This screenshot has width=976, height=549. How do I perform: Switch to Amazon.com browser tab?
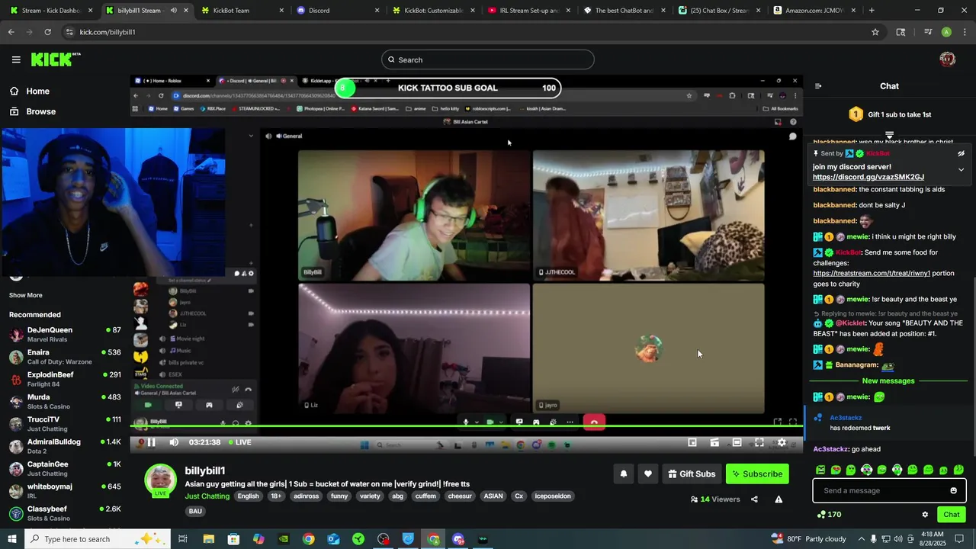pyautogui.click(x=813, y=11)
